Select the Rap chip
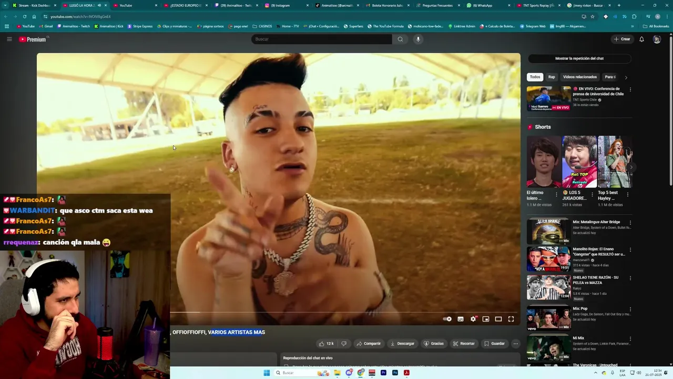Viewport: 673px width, 379px height. [x=552, y=77]
